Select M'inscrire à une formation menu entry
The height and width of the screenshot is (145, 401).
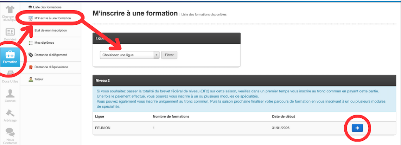[x=52, y=18]
